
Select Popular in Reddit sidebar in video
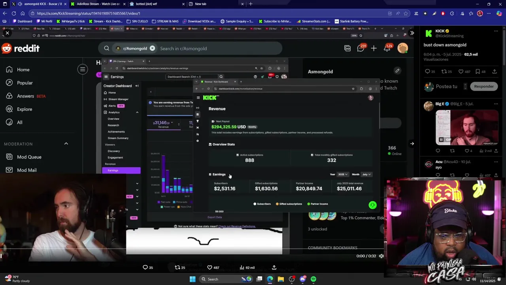[x=19, y=83]
